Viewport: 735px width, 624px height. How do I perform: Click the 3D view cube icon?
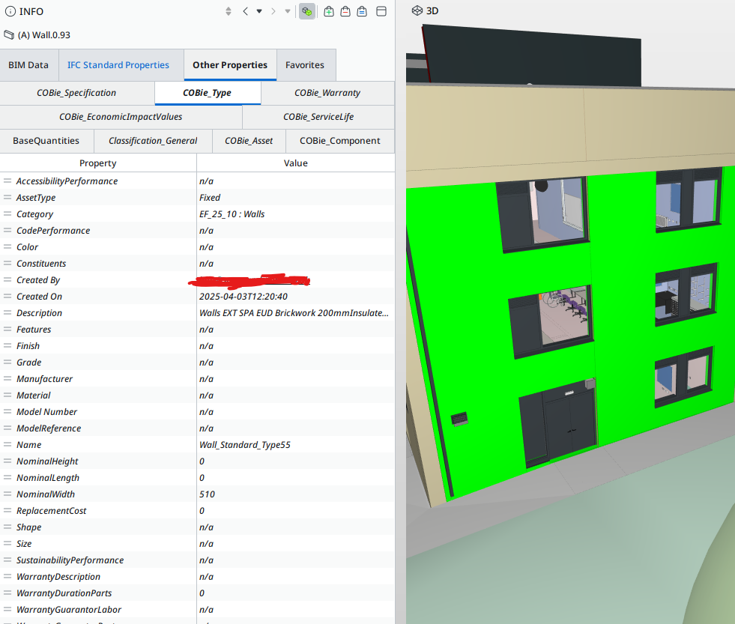[417, 10]
